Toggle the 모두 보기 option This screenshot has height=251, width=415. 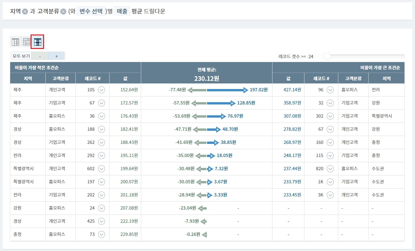point(21,56)
